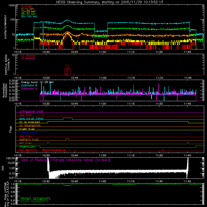Select the 50-100 keV legend label

point(29,17)
